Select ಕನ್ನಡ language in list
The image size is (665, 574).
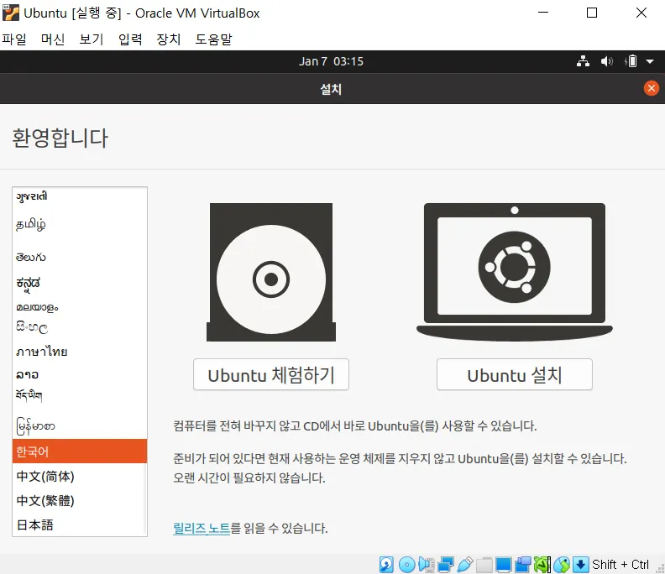[x=80, y=282]
